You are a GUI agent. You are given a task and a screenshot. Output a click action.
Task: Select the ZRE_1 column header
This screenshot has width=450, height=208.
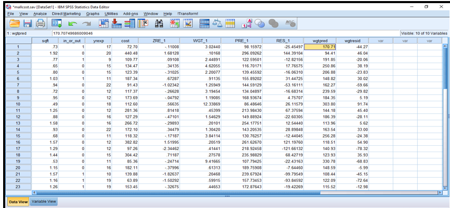[x=159, y=41]
